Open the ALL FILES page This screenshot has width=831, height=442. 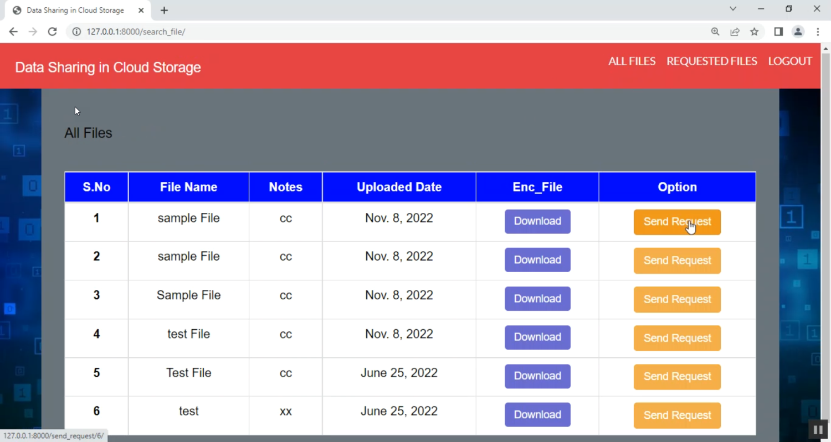click(x=632, y=61)
